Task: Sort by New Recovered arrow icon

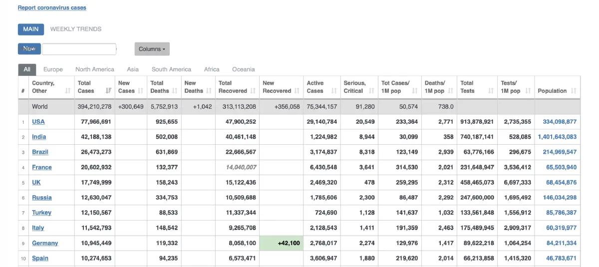Action: (x=297, y=91)
